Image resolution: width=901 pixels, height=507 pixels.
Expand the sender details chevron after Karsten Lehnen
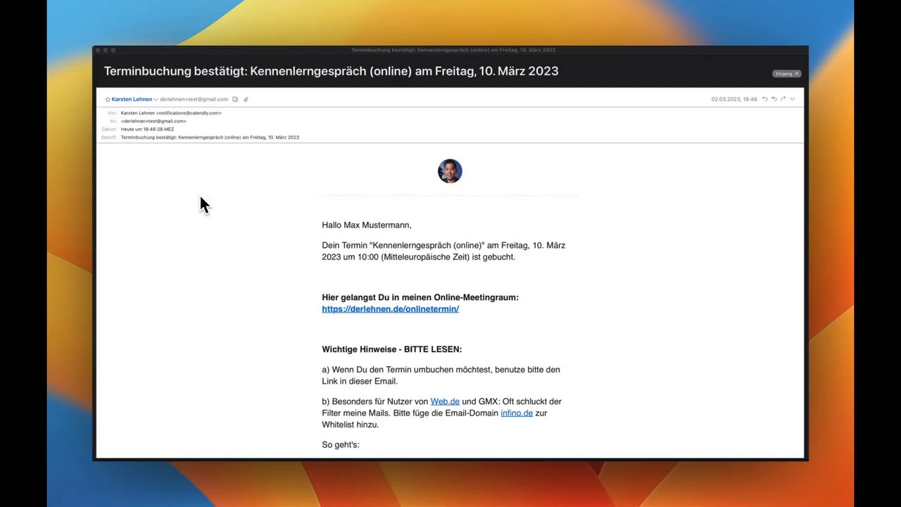point(156,99)
